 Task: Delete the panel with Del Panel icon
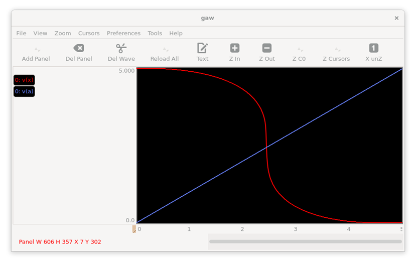coord(79,48)
